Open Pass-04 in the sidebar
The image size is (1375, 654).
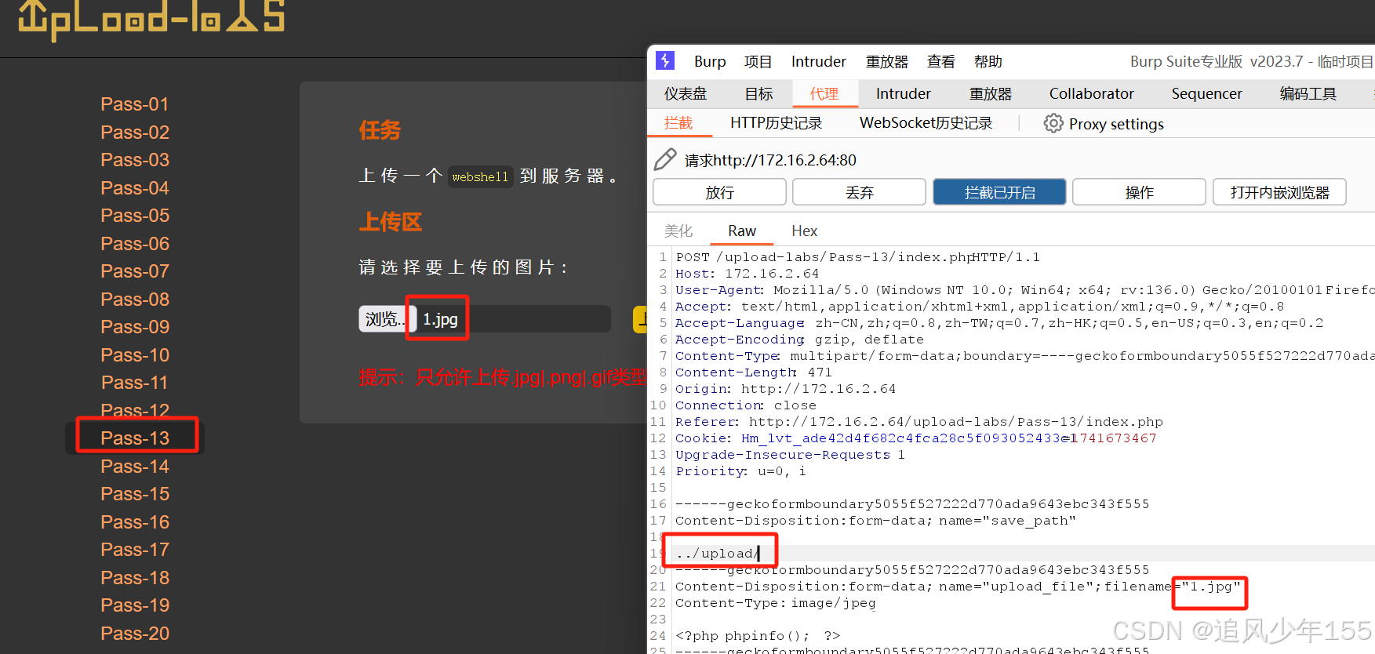click(135, 188)
